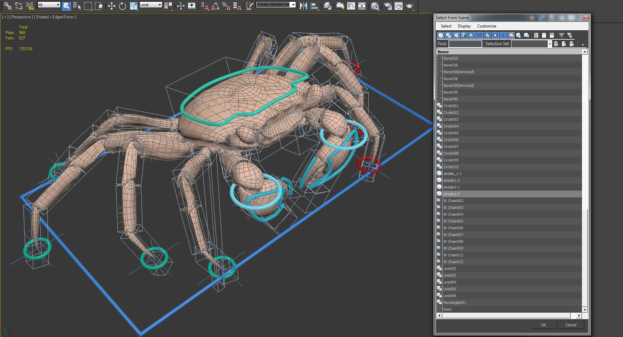This screenshot has height=337, width=623.
Task: Open the selection filter 'All' dropdown
Action: (49, 5)
